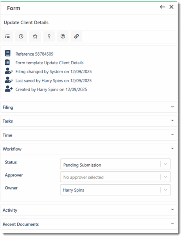Open the Status dropdown arrow
The width and height of the screenshot is (183, 238).
pos(165,164)
